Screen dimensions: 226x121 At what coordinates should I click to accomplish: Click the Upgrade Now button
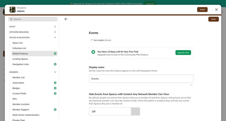coord(183,53)
